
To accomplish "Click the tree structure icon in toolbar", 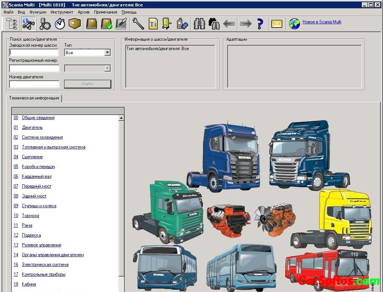I will click(x=12, y=24).
